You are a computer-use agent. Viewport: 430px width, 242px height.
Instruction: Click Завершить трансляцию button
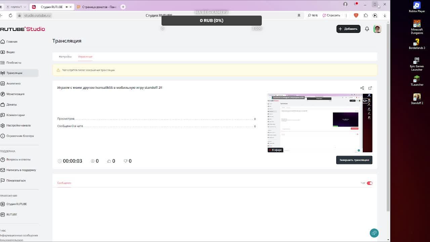pos(354,160)
